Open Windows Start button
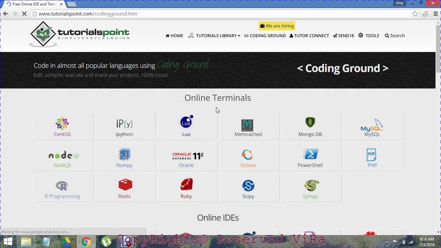This screenshot has height=248, width=441. (x=8, y=241)
